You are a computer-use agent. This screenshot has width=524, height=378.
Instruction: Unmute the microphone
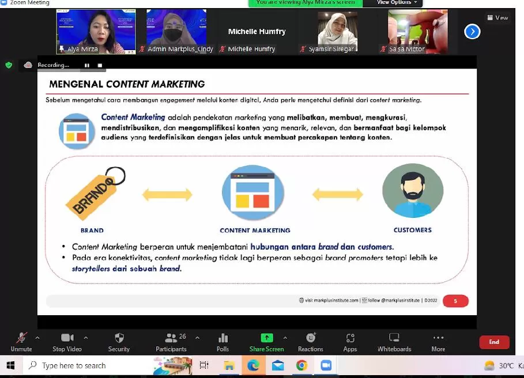[x=21, y=342]
